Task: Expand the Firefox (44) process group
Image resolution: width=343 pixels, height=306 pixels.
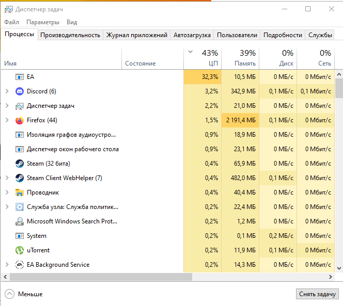Action: click(x=7, y=120)
